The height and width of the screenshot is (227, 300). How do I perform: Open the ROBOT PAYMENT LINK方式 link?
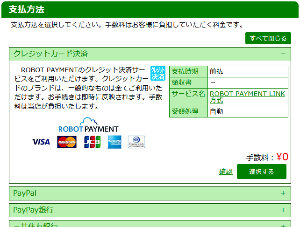247,97
